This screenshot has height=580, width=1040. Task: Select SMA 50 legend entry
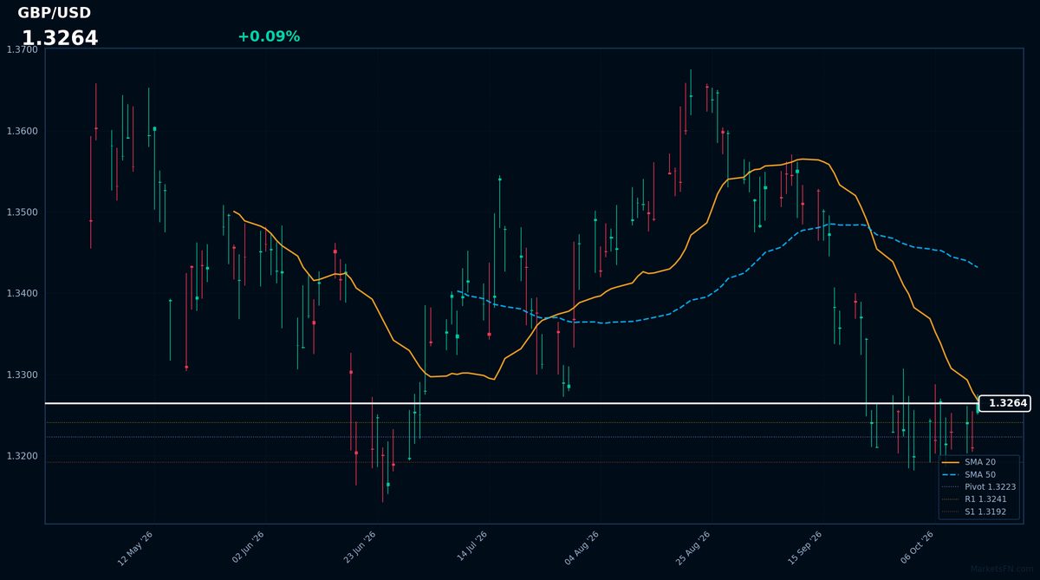(x=978, y=474)
